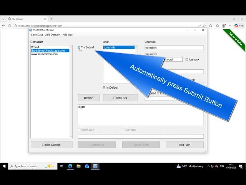Viewport: 246px width, 185px height.
Task: Open the new tab plus button
Action: tap(51, 19)
